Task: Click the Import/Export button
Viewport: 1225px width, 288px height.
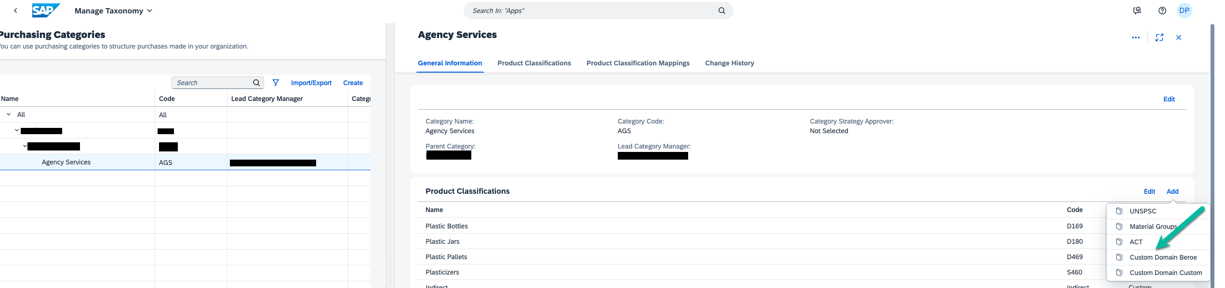Action: [x=311, y=83]
